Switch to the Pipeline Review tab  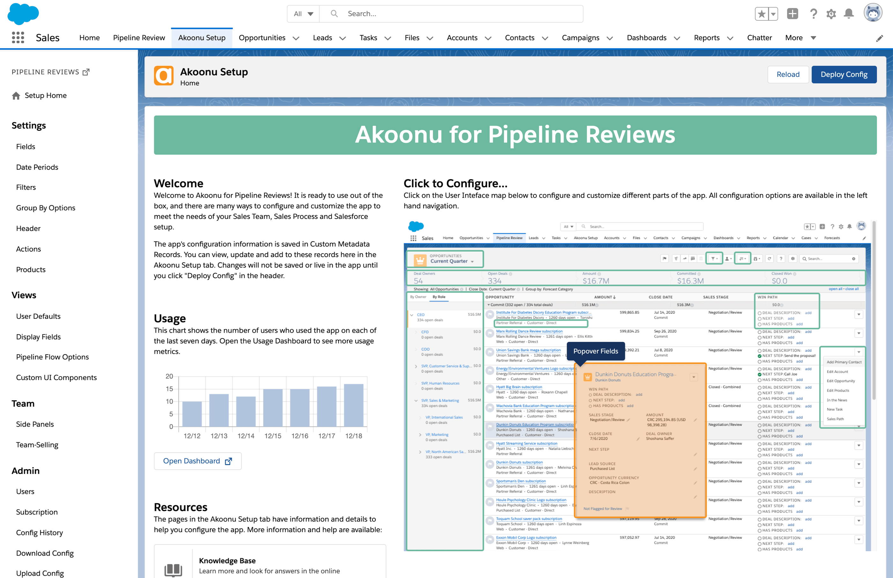click(139, 38)
